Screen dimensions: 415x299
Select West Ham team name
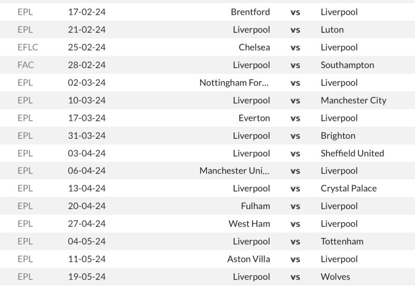tap(249, 224)
